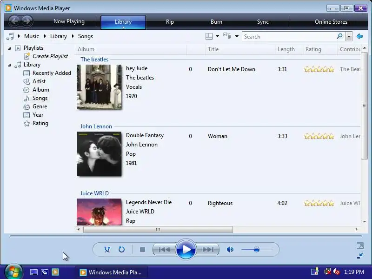Click Songs in the breadcrumb

click(x=86, y=36)
